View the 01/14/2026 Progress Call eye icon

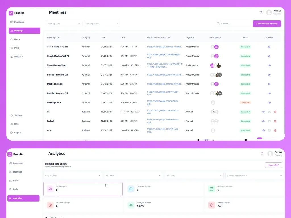269,75
